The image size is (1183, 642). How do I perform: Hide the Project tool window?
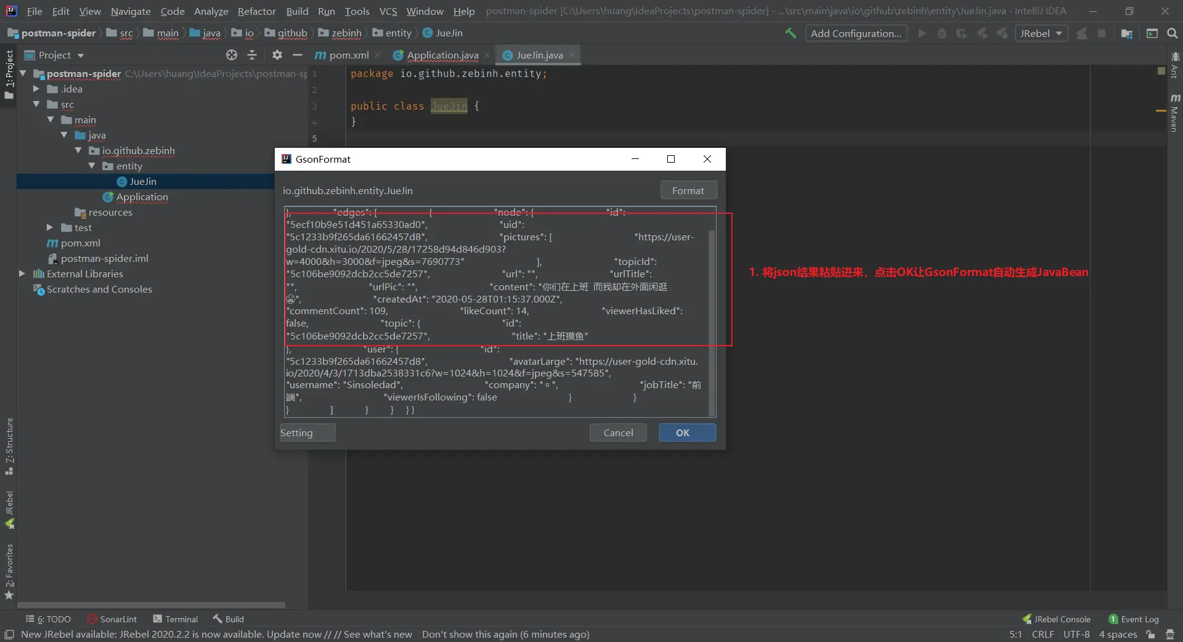tap(298, 55)
